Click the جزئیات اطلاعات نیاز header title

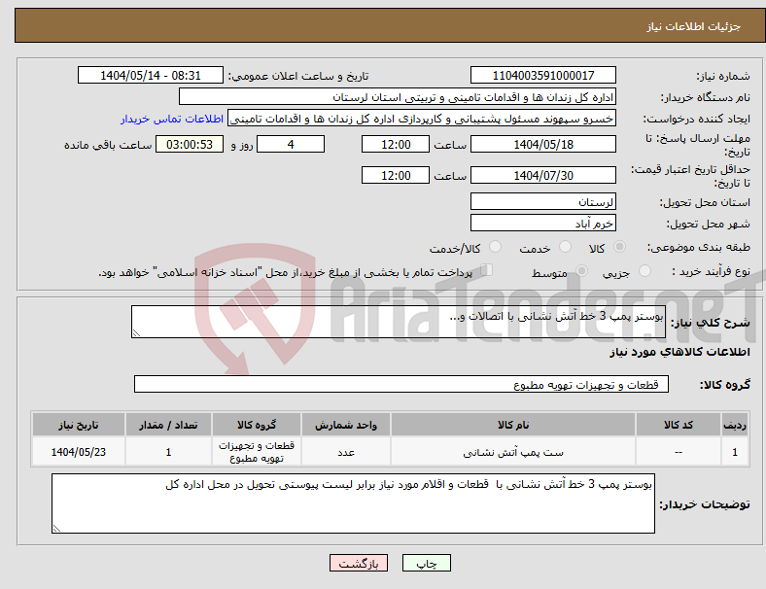coord(694,26)
